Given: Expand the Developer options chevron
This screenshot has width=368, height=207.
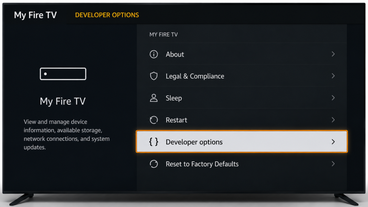Looking at the screenshot, I should (x=333, y=142).
